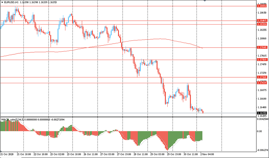The width and height of the screenshot is (269, 158).
Task: Click the 27 Oct 19:00 time axis label
Action: point(124,154)
